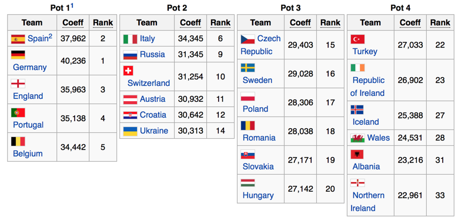The width and height of the screenshot is (458, 220).
Task: Click footnote 2 beside Spain
Action: point(50,36)
